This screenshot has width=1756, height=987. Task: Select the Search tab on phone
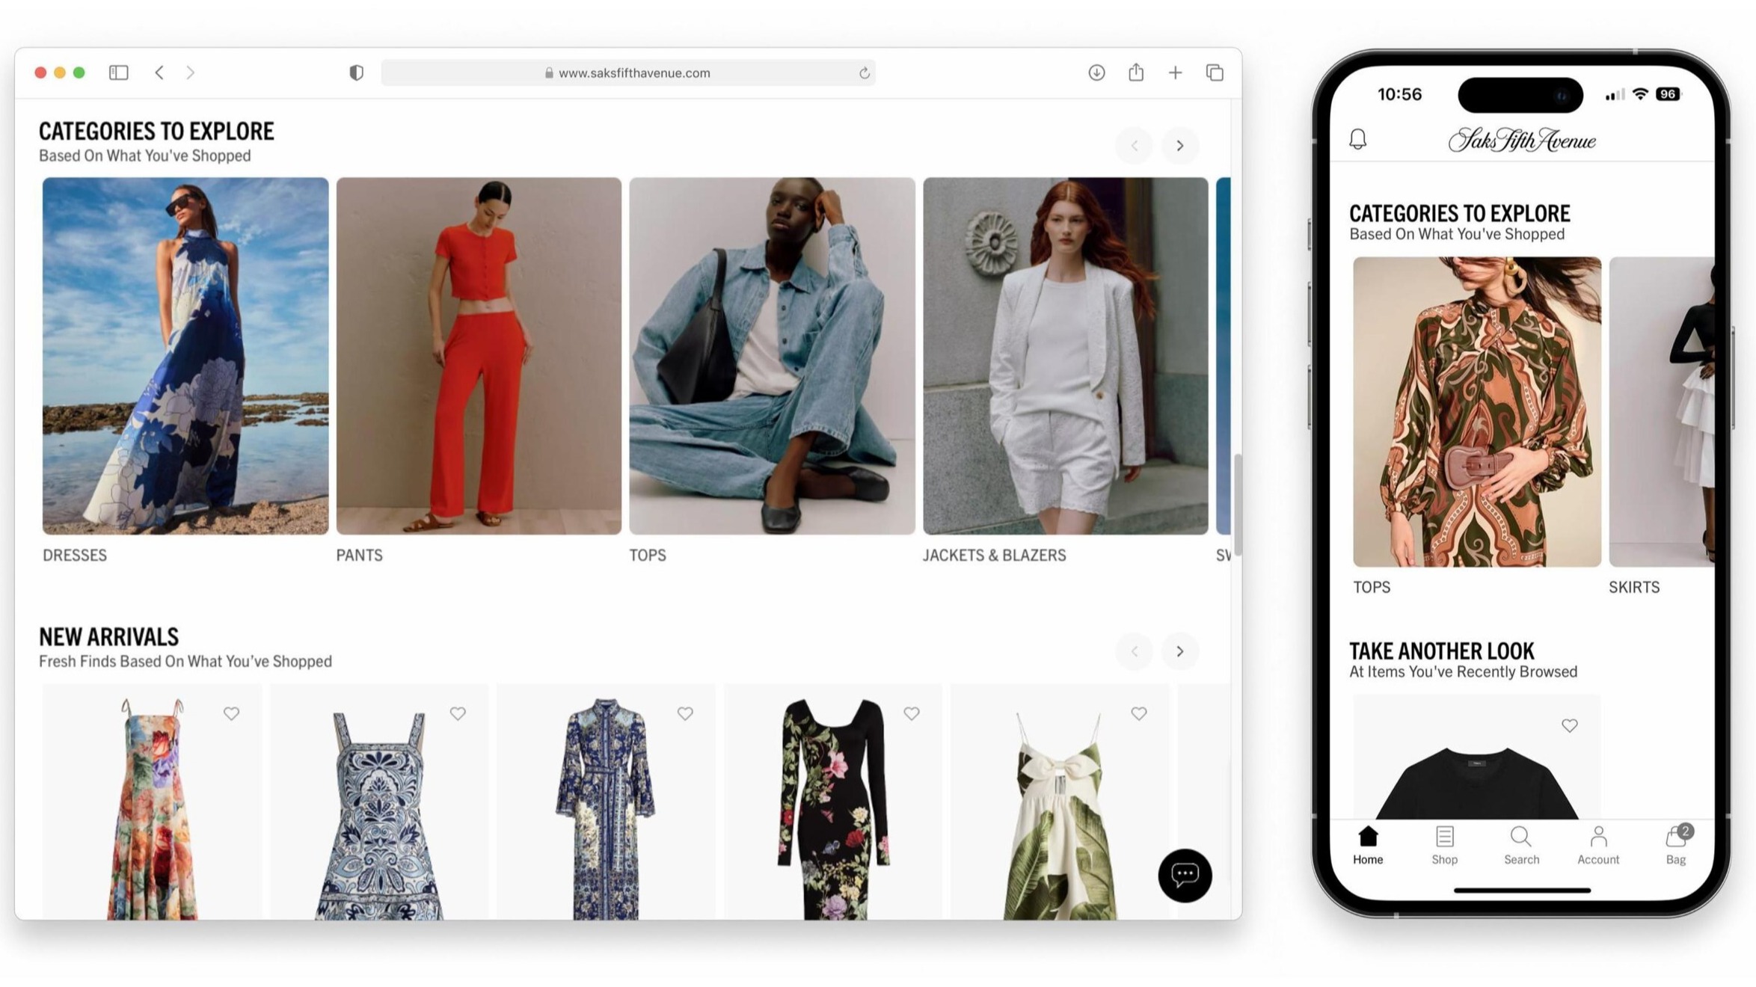(1521, 846)
